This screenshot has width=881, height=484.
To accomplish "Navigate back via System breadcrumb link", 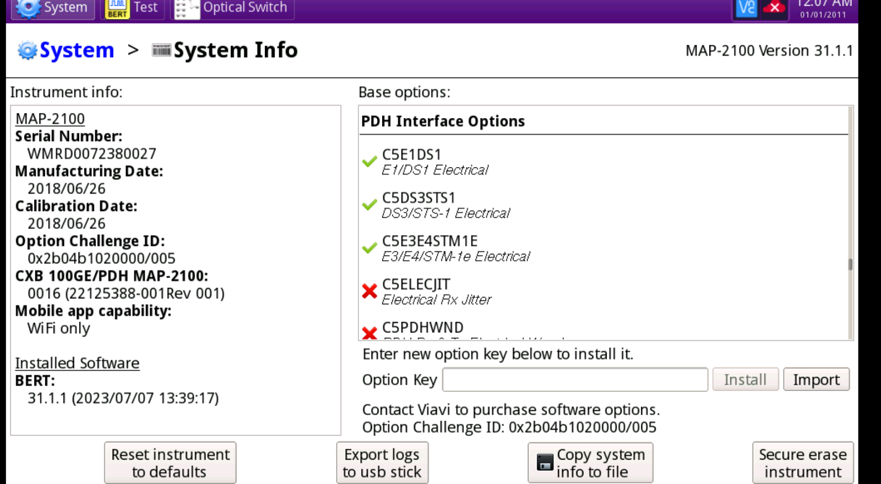I will click(x=77, y=51).
